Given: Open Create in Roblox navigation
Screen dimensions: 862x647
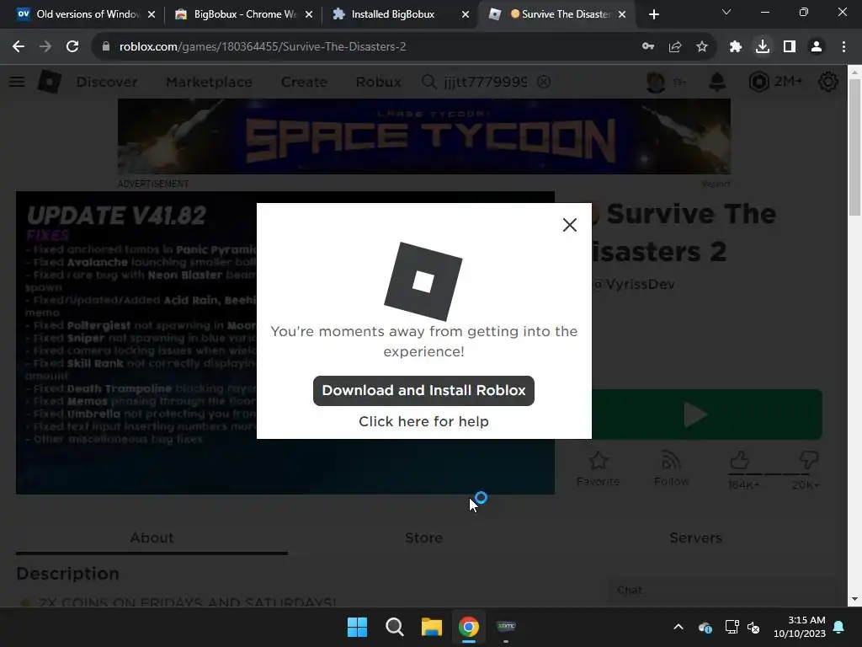Looking at the screenshot, I should coord(304,82).
